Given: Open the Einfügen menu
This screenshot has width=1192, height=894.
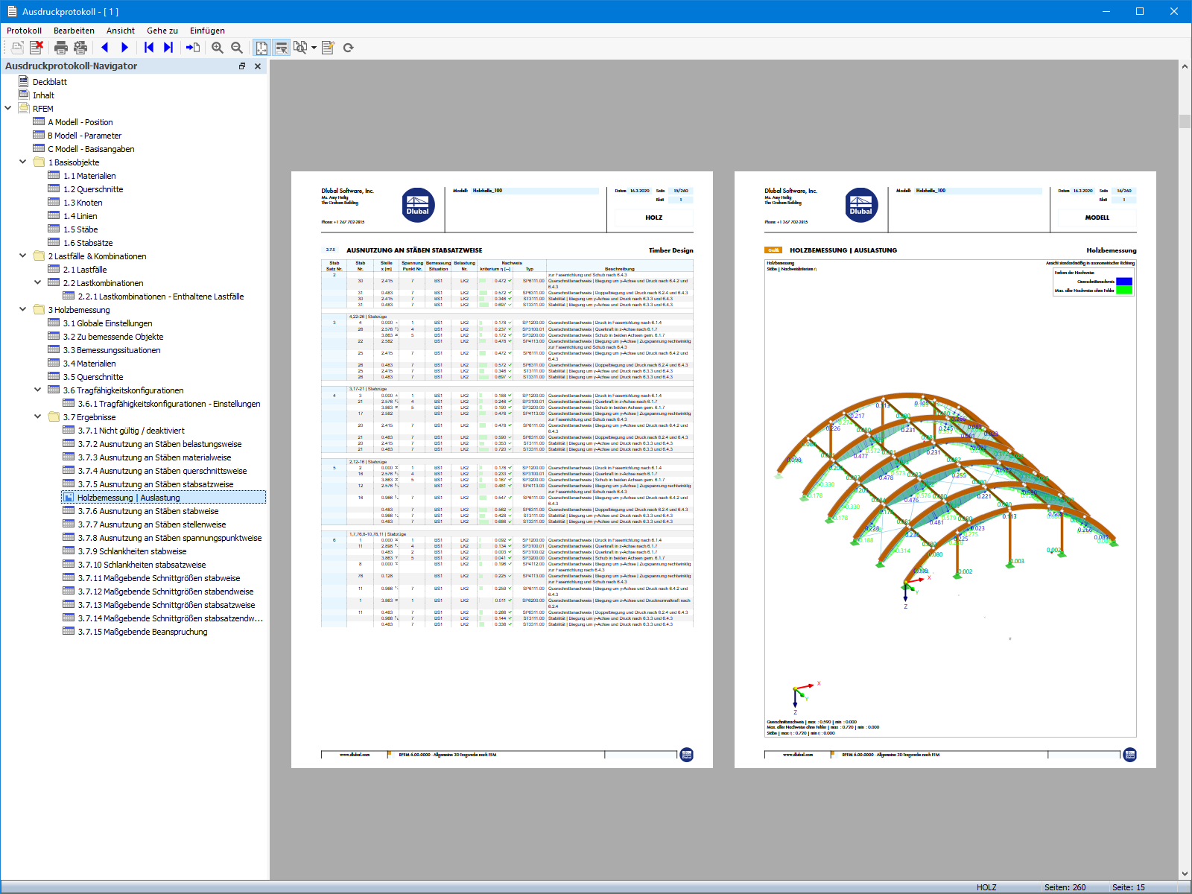Looking at the screenshot, I should (x=207, y=31).
